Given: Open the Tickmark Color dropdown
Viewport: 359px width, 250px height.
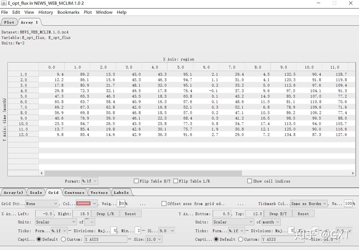Looking at the screenshot, I should click(x=309, y=203).
